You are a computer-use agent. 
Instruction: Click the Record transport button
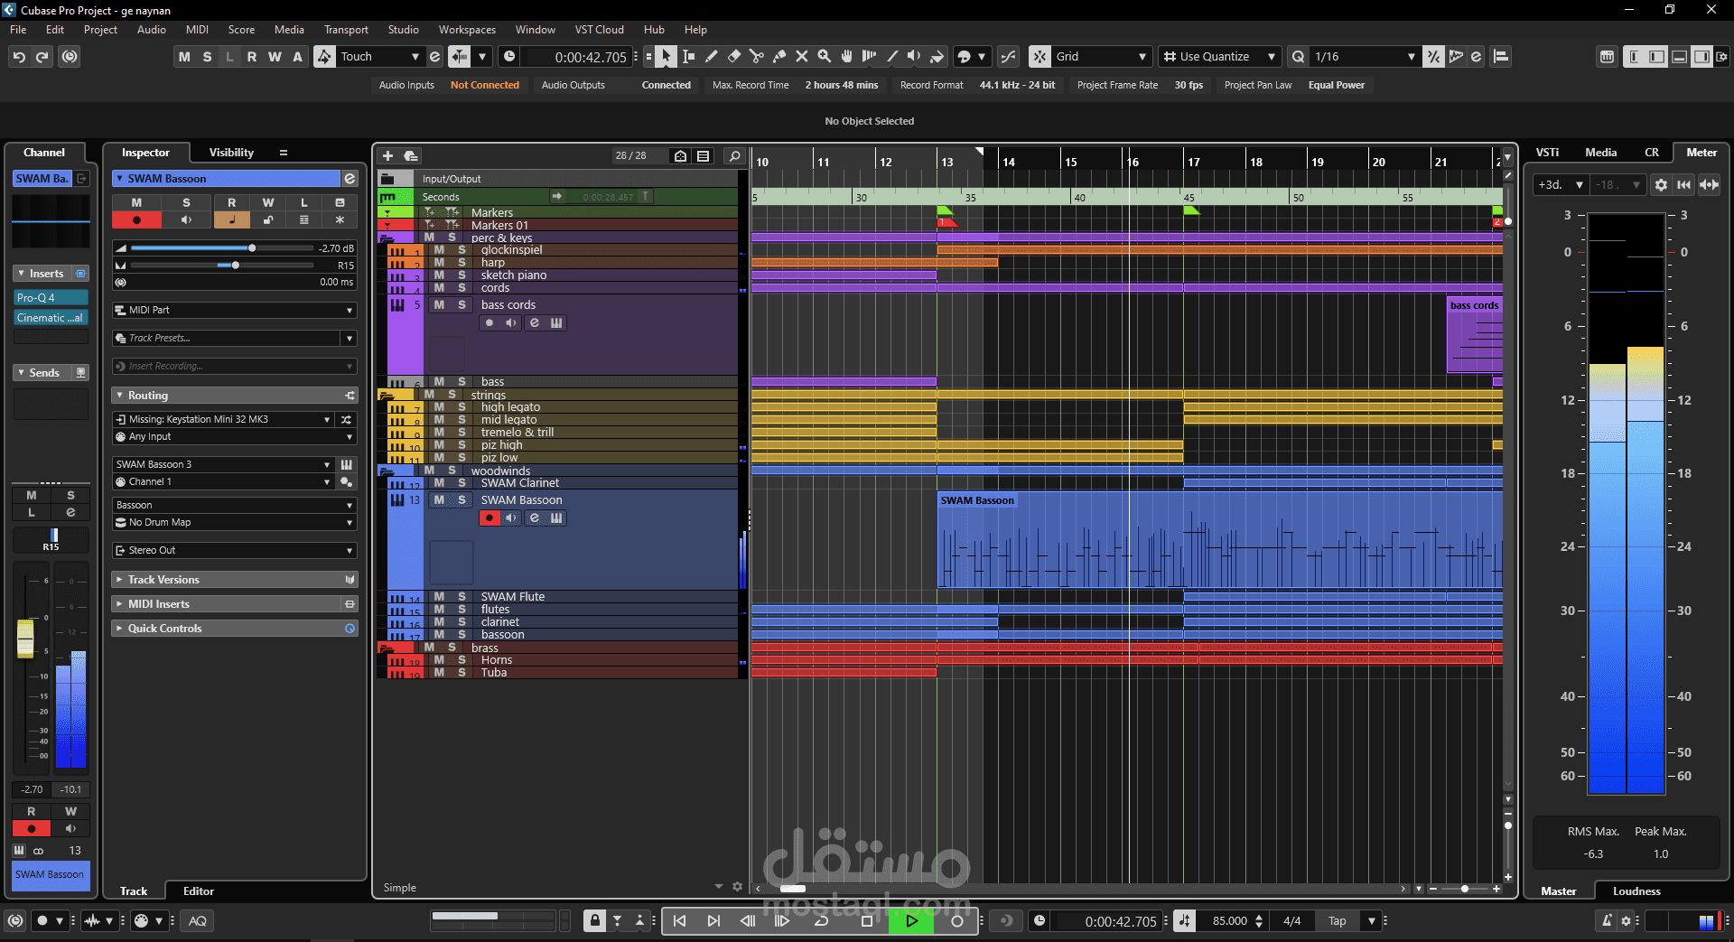click(957, 921)
